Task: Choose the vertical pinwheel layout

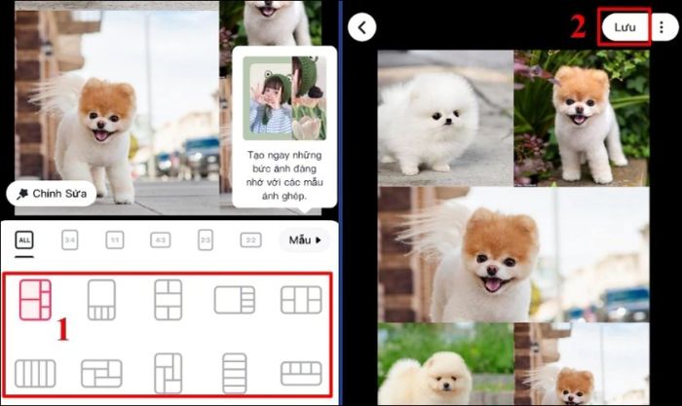Action: coord(169,374)
